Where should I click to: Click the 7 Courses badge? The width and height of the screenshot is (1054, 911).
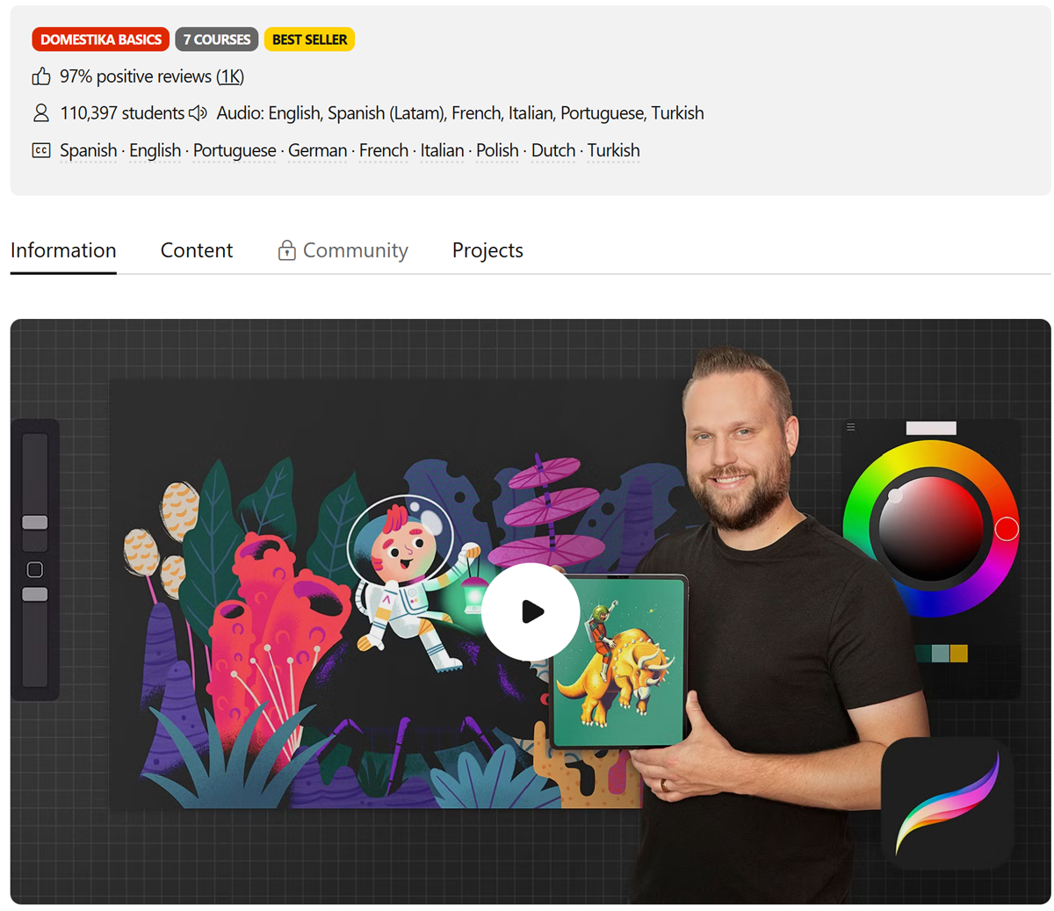[x=217, y=40]
